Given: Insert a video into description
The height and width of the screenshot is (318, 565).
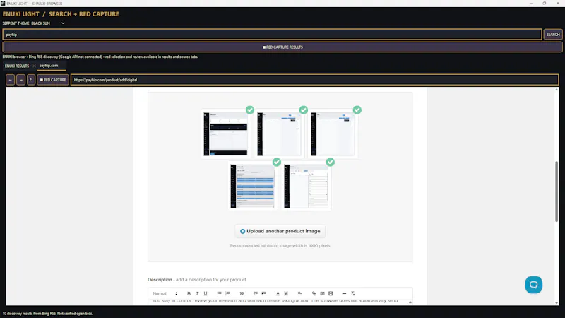Looking at the screenshot, I should point(331,293).
